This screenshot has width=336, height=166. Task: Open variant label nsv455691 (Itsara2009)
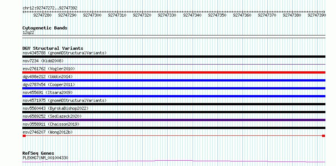click(x=48, y=92)
